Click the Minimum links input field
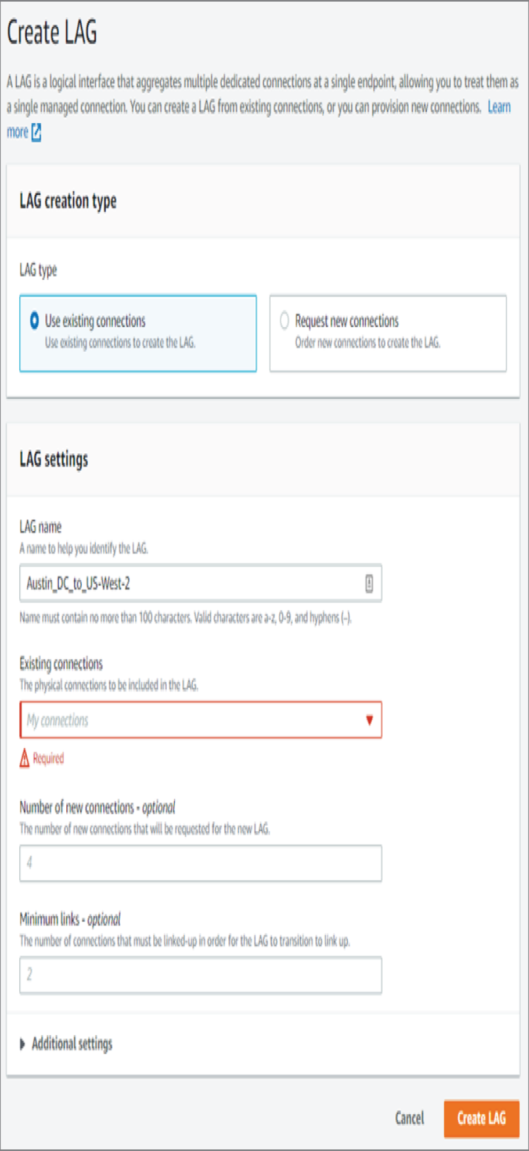The height and width of the screenshot is (1151, 529). (201, 975)
